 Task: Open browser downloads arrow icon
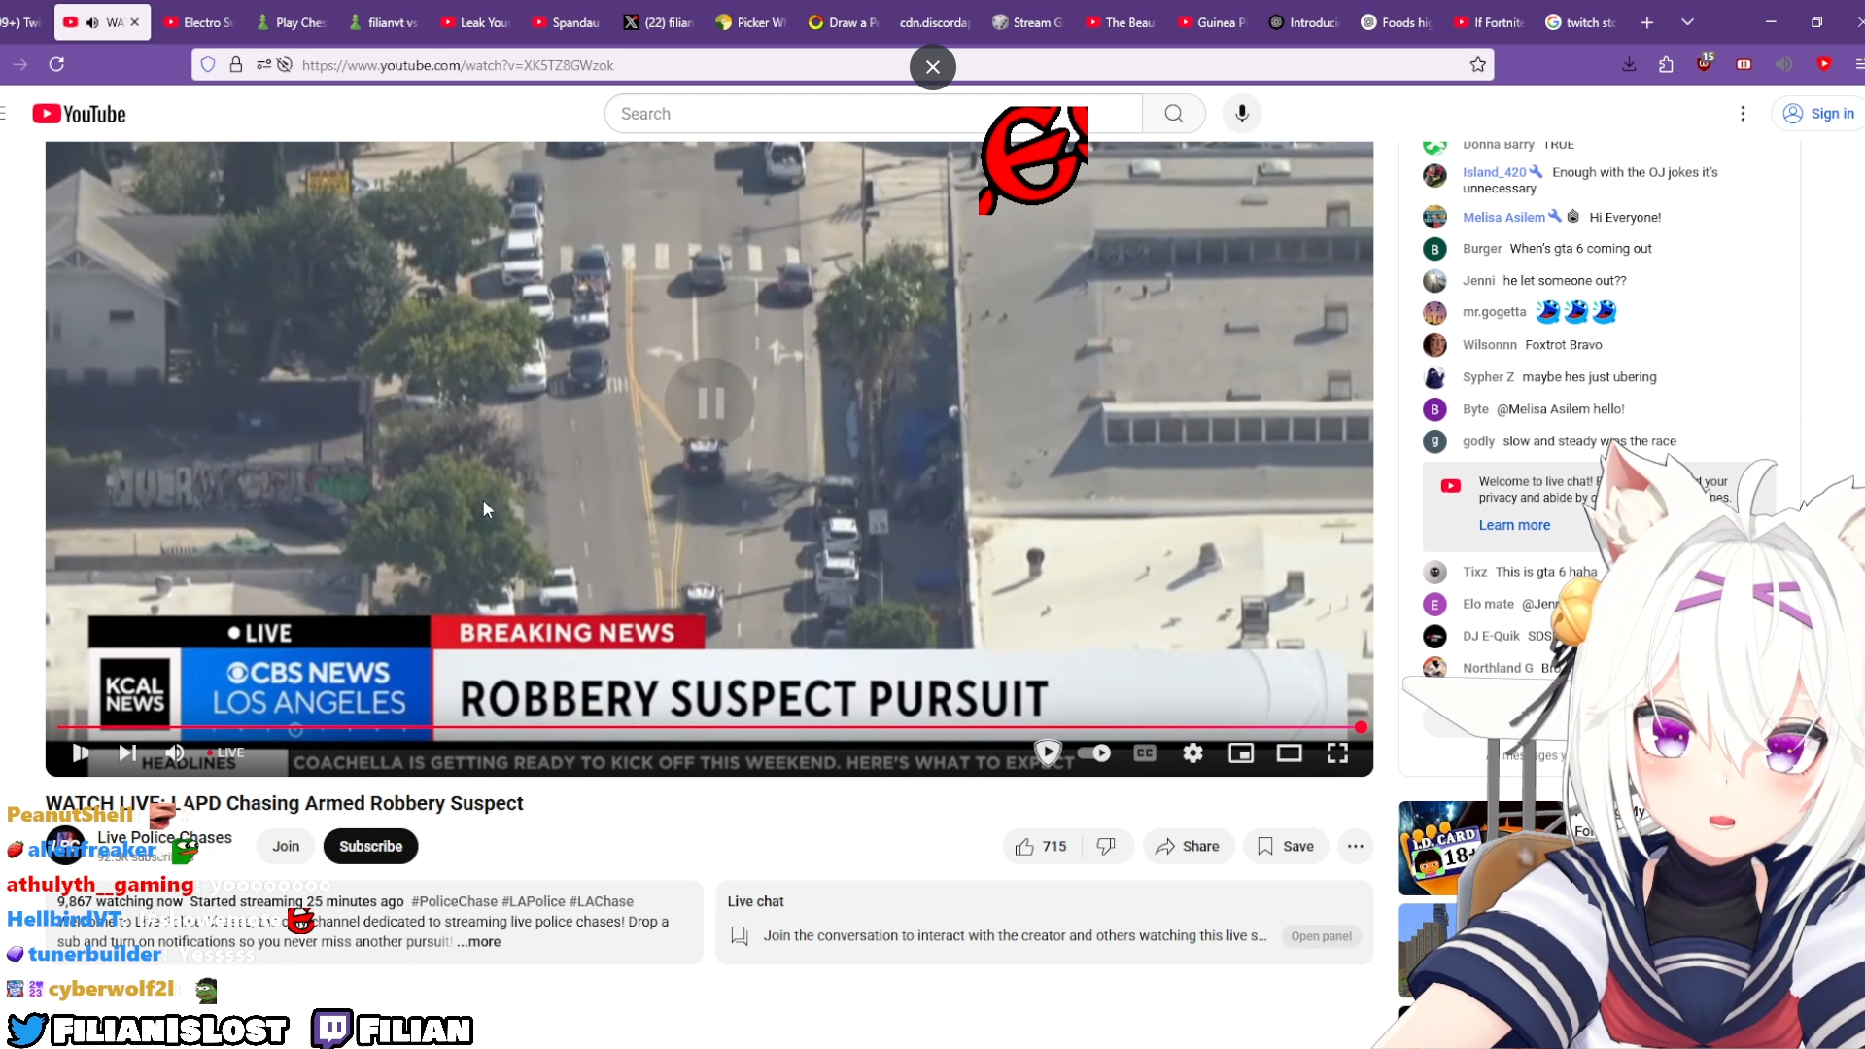coord(1629,64)
